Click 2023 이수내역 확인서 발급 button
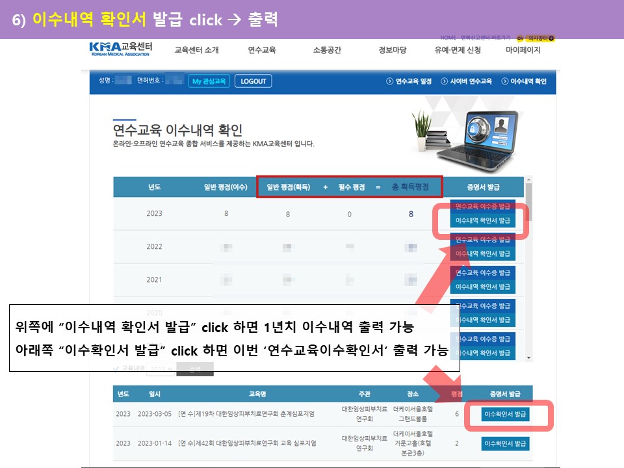Screen dimensions: 624x468 pos(482,220)
